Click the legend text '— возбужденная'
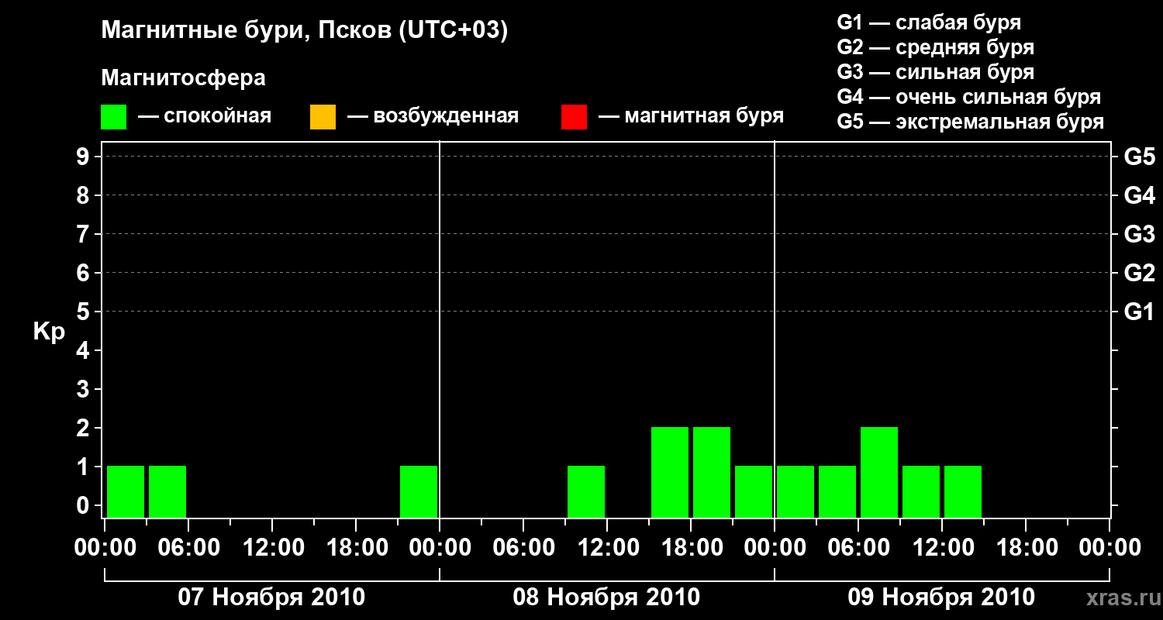The height and width of the screenshot is (620, 1163). click(x=433, y=116)
